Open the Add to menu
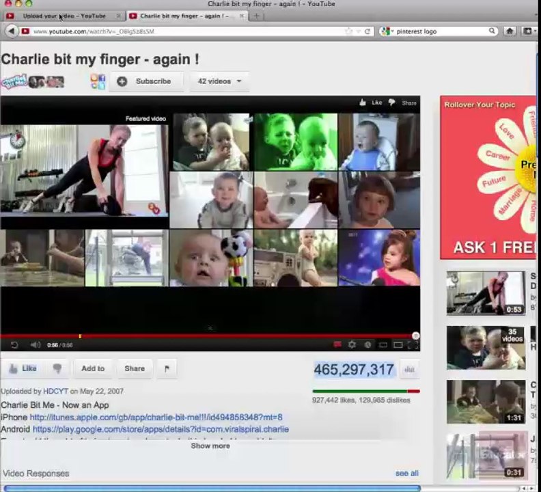The width and height of the screenshot is (541, 492). [93, 369]
